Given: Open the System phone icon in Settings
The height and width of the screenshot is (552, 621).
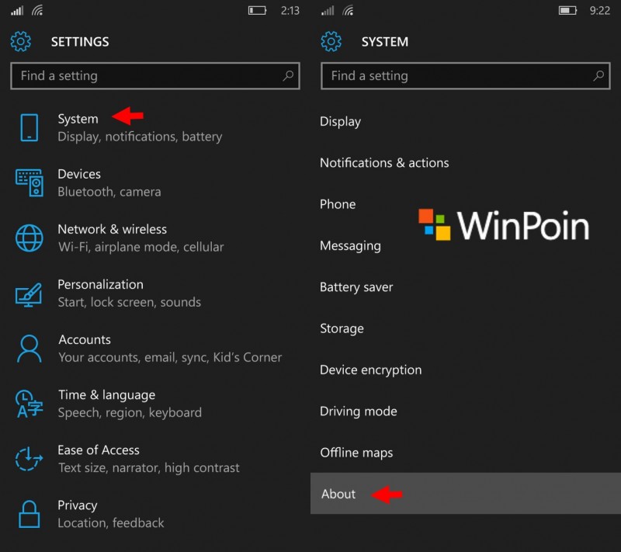Looking at the screenshot, I should pos(29,127).
